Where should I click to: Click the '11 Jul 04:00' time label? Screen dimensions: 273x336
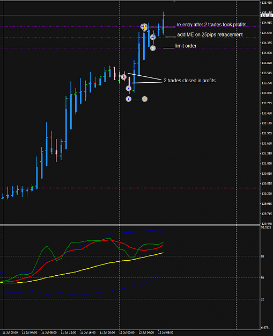coord(29,333)
